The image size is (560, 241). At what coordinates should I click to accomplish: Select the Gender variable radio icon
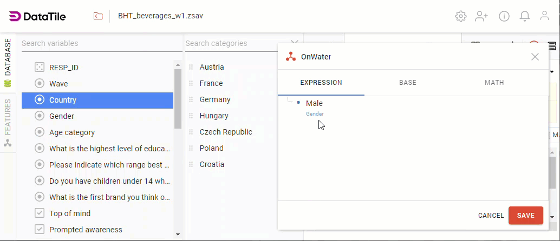(40, 116)
